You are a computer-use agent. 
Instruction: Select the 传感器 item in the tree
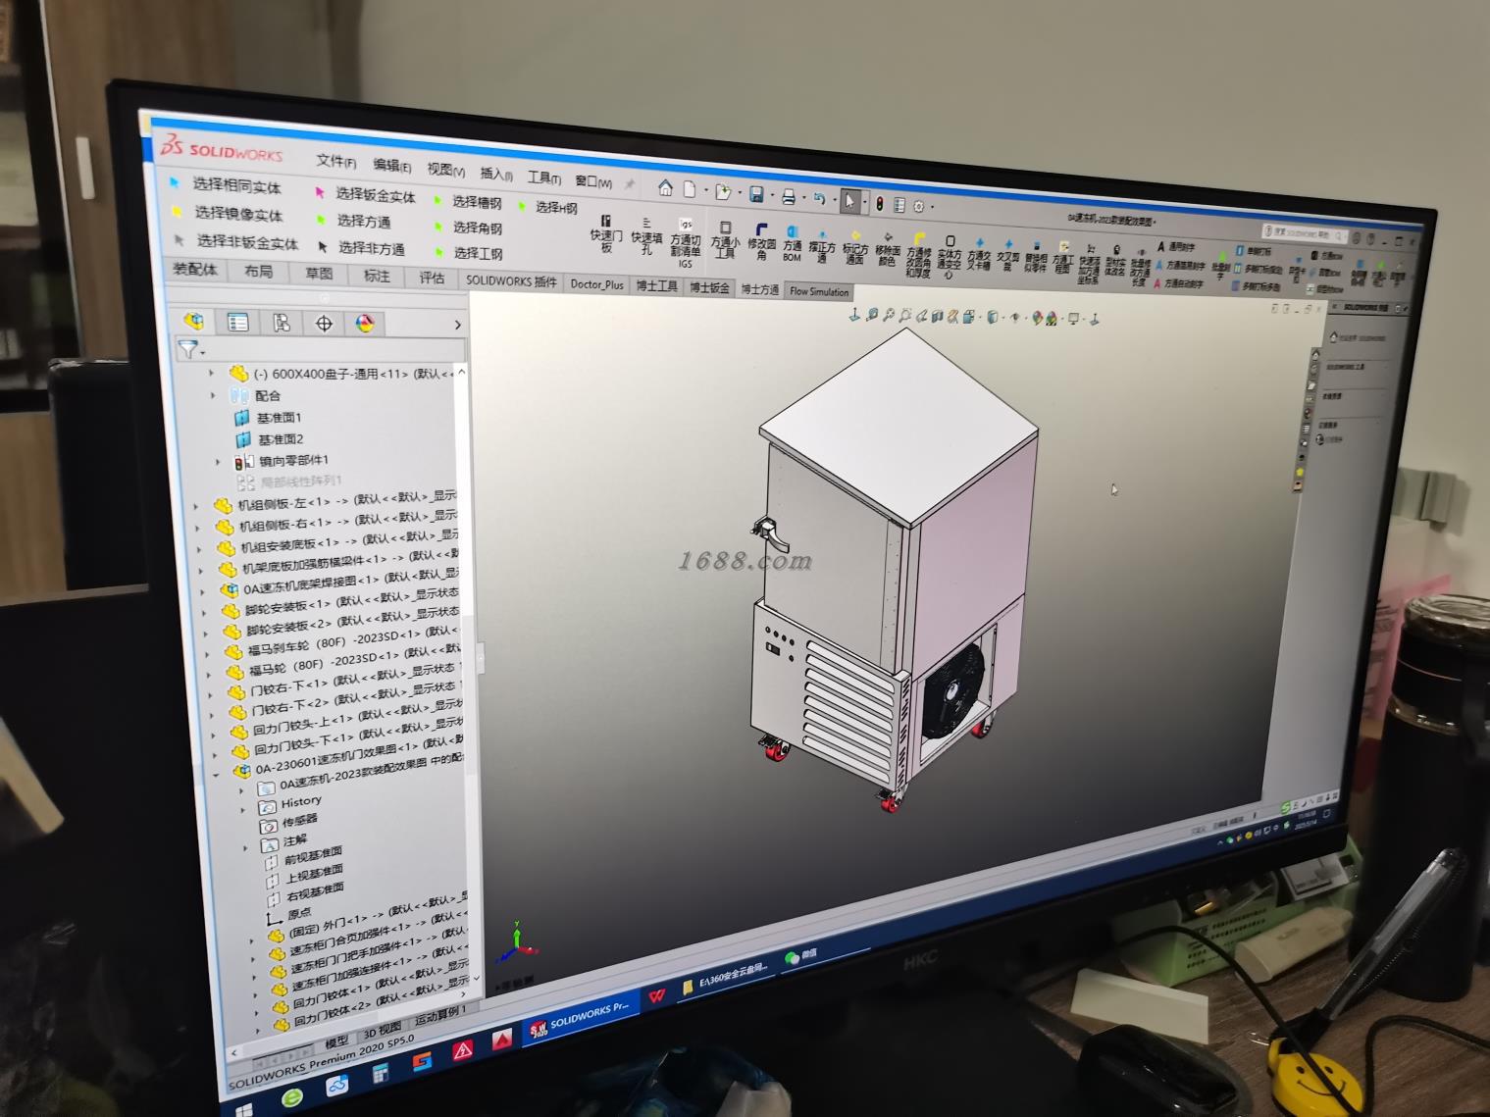tap(289, 822)
